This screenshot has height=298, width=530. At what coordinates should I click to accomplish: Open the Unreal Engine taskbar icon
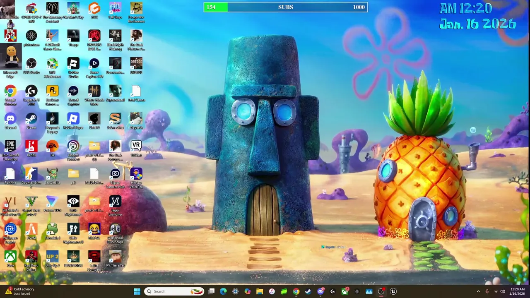pos(393,291)
